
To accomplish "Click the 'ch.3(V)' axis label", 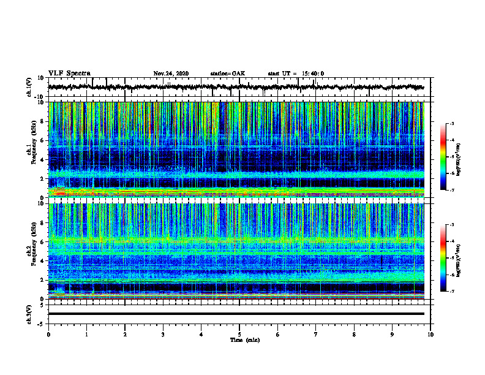I will [29, 314].
